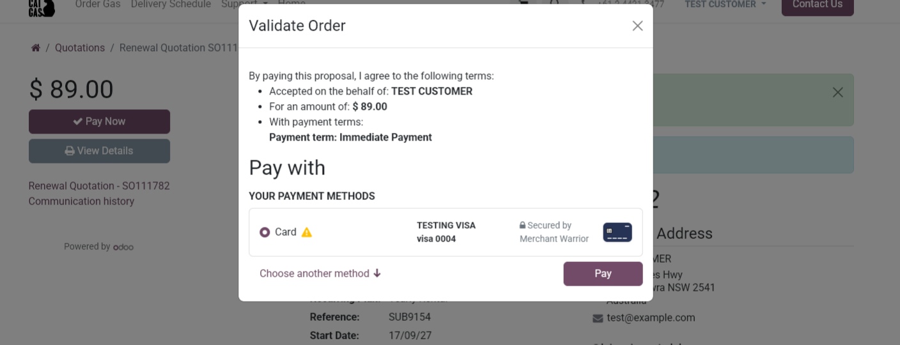Click envelope icon beside test@example.com
The height and width of the screenshot is (345, 900).
click(598, 318)
